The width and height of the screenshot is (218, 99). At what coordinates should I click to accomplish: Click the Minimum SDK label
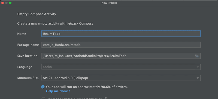(x=28, y=78)
